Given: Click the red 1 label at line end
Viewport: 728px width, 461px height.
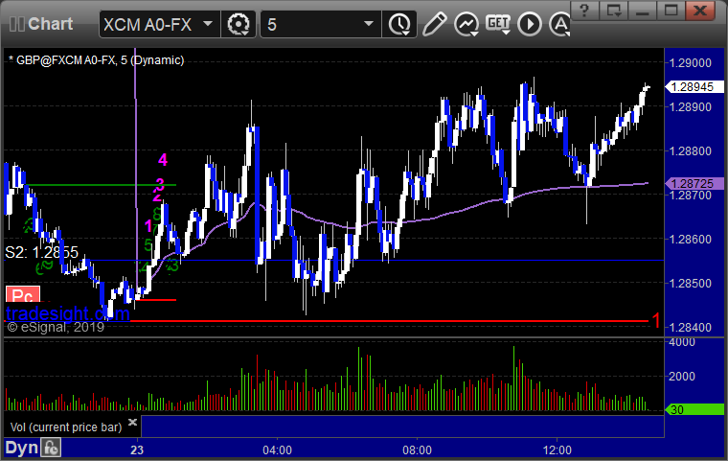Looking at the screenshot, I should [x=656, y=320].
